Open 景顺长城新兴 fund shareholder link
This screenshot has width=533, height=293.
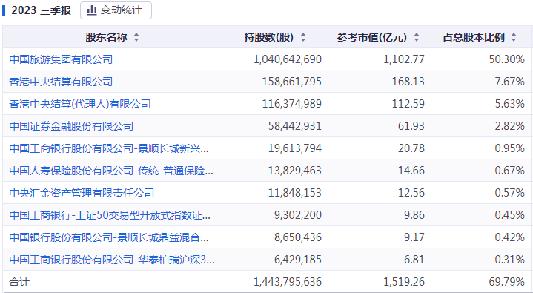click(109, 148)
